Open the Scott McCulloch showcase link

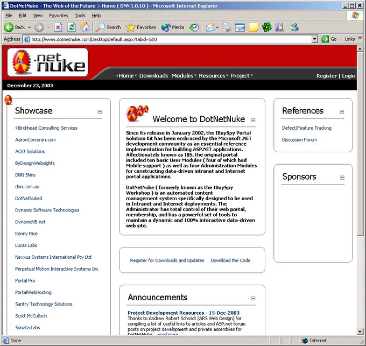31,316
